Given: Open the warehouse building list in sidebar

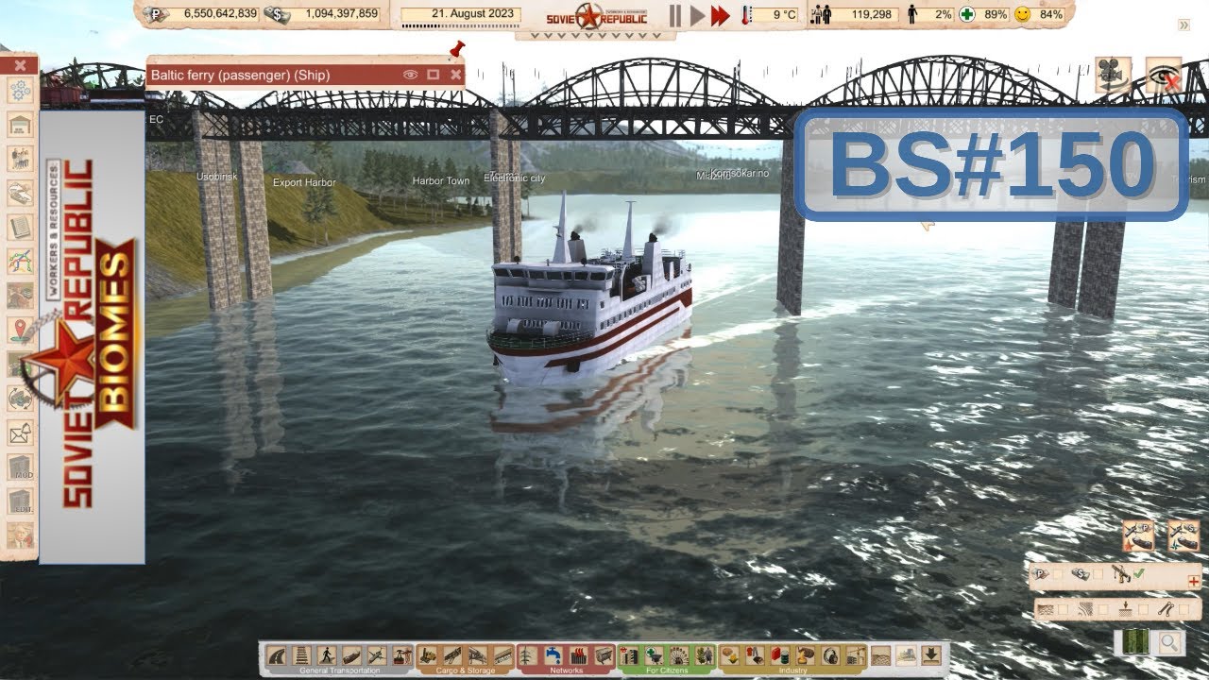Looking at the screenshot, I should click(x=20, y=125).
